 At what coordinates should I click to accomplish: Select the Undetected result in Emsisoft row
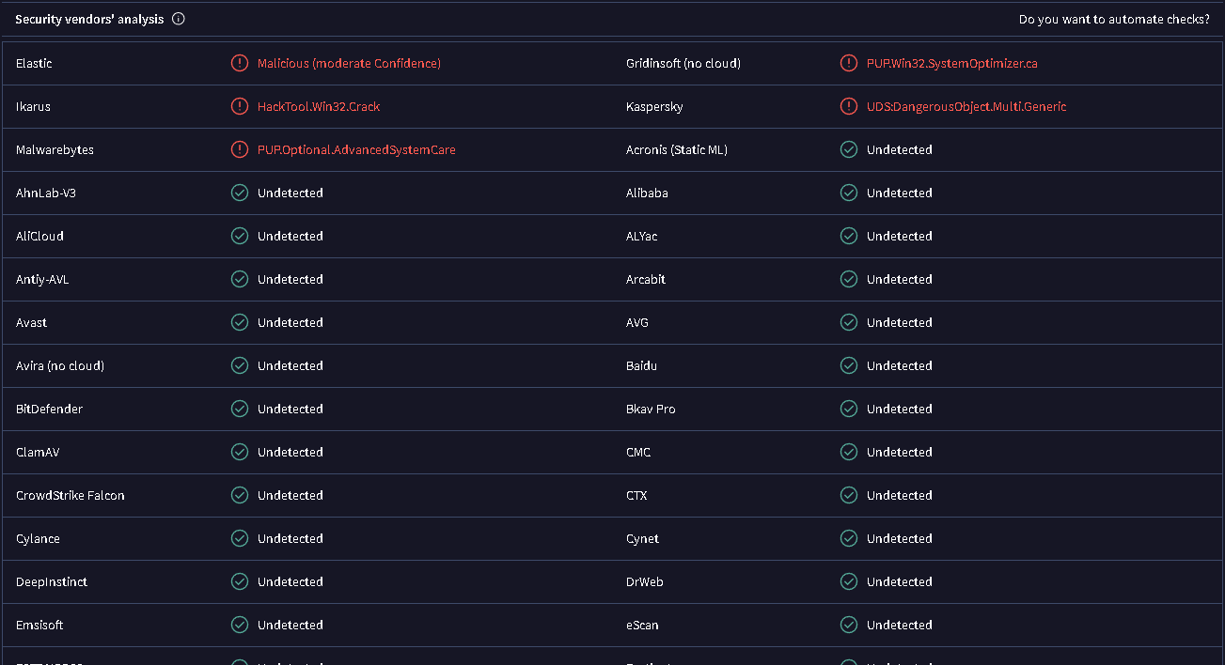[x=291, y=625]
